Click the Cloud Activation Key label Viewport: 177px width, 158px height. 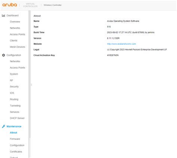[44, 55]
